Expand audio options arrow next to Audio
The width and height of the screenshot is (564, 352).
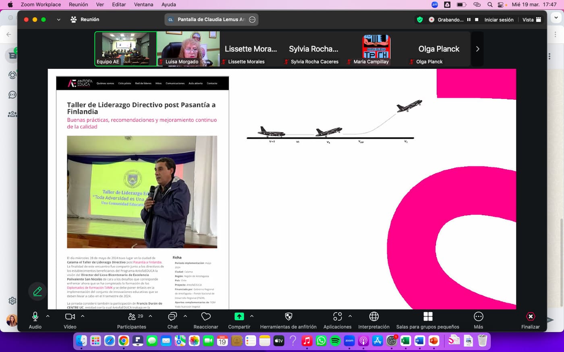click(x=48, y=316)
